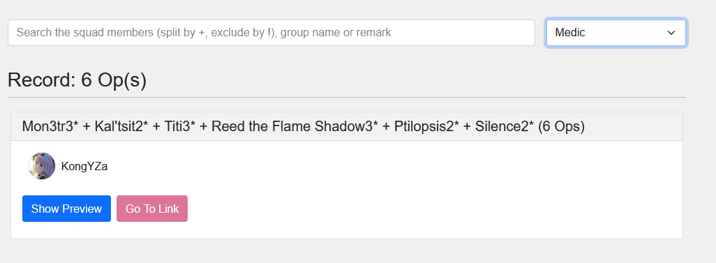Click the plus sign before Silence2*

point(467,127)
